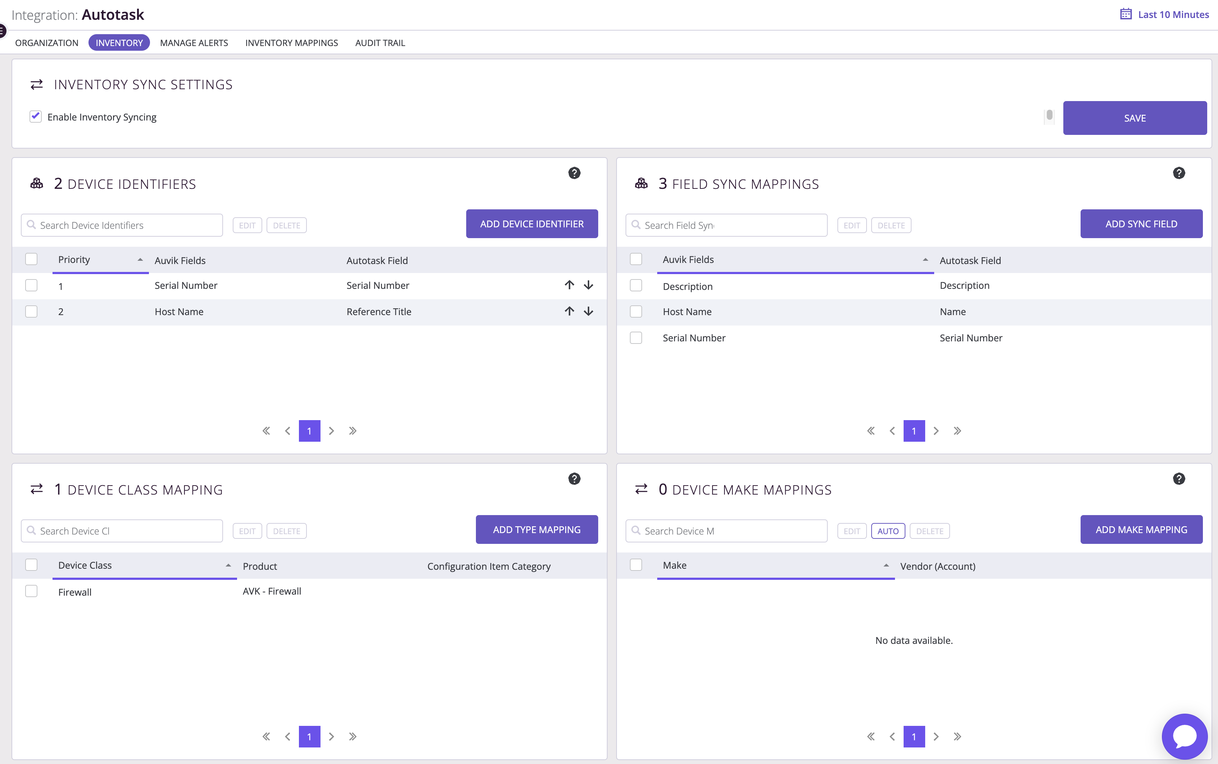Screen dimensions: 1218x764
Task: Move Serial Number identifier down in priority
Action: [x=588, y=285]
